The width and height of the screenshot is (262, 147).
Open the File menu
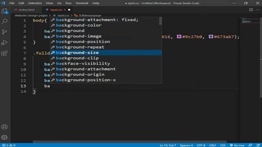pos(12,3)
